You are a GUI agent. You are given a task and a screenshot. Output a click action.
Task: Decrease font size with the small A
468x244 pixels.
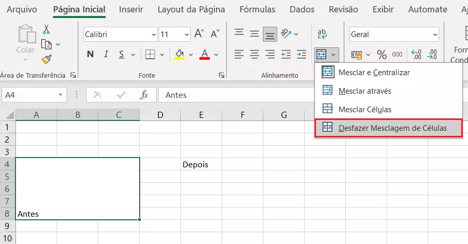pyautogui.click(x=215, y=33)
